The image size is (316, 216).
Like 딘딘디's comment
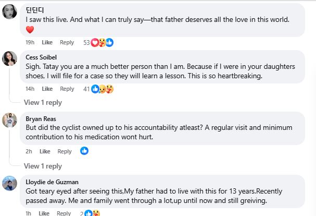click(x=47, y=42)
